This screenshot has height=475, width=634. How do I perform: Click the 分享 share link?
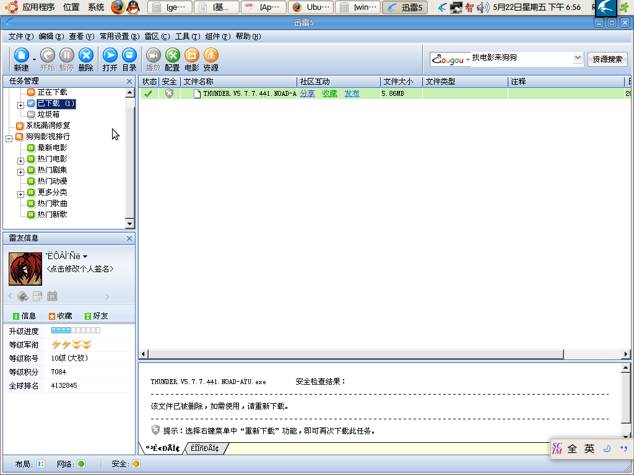pyautogui.click(x=307, y=93)
